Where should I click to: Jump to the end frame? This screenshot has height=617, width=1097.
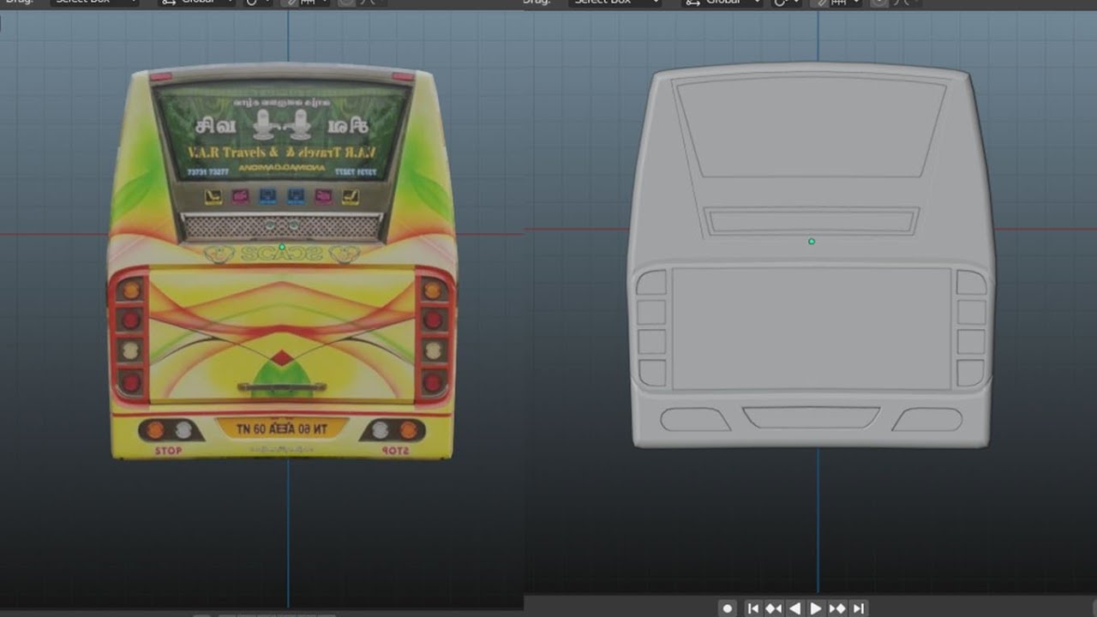pos(858,608)
